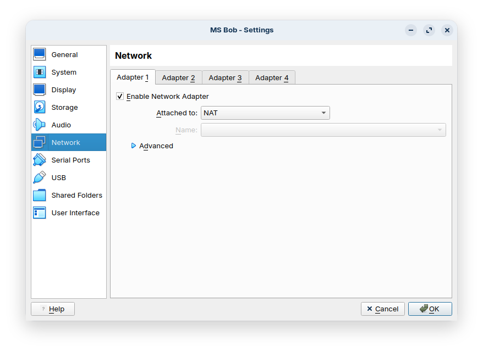Expand the Advanced settings section
The height and width of the screenshot is (352, 483).
(x=134, y=146)
